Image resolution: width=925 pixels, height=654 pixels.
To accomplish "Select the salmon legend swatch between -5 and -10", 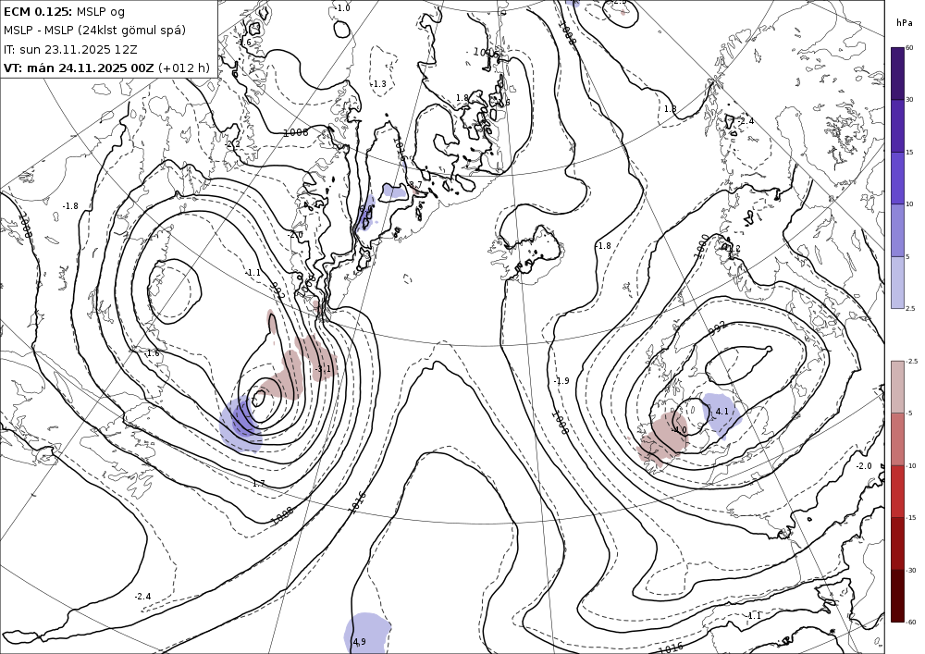I will [x=897, y=438].
